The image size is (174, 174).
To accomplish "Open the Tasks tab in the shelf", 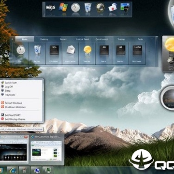I will [x=140, y=39].
